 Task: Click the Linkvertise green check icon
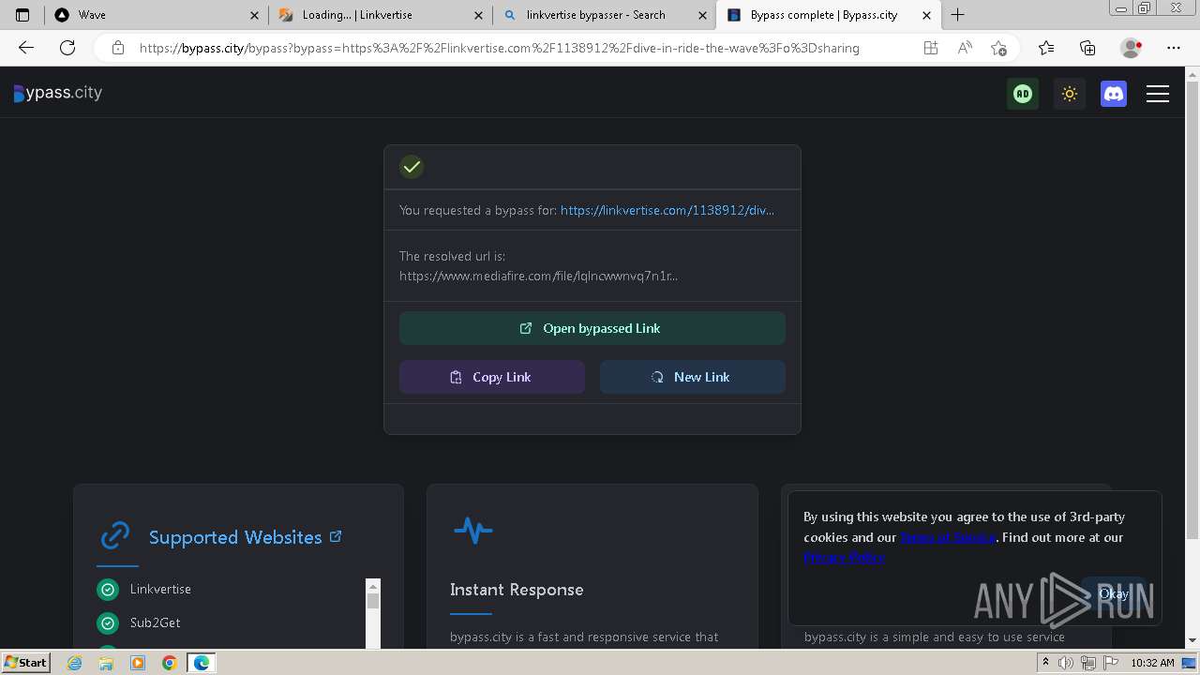(x=108, y=589)
